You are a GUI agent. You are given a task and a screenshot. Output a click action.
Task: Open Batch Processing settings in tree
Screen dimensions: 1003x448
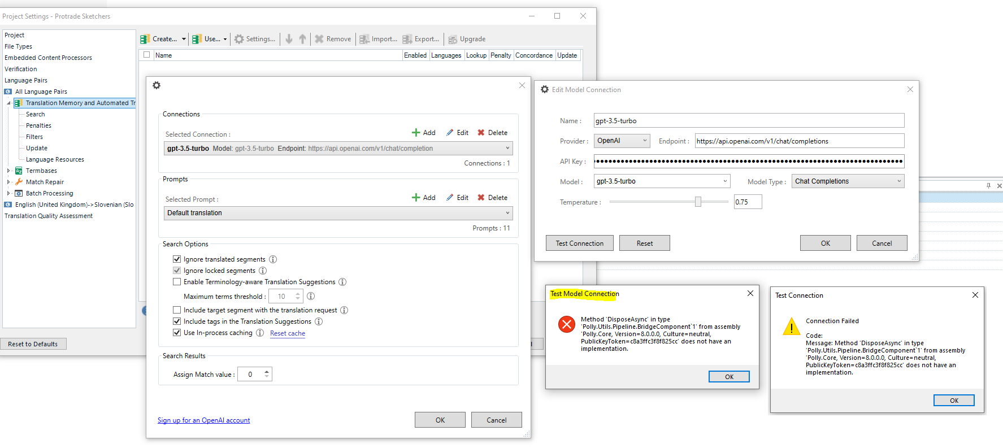49,193
